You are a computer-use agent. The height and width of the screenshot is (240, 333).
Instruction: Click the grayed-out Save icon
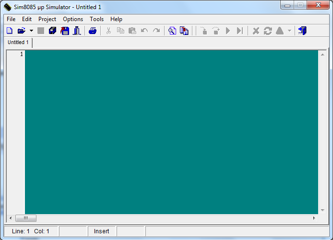(x=41, y=31)
